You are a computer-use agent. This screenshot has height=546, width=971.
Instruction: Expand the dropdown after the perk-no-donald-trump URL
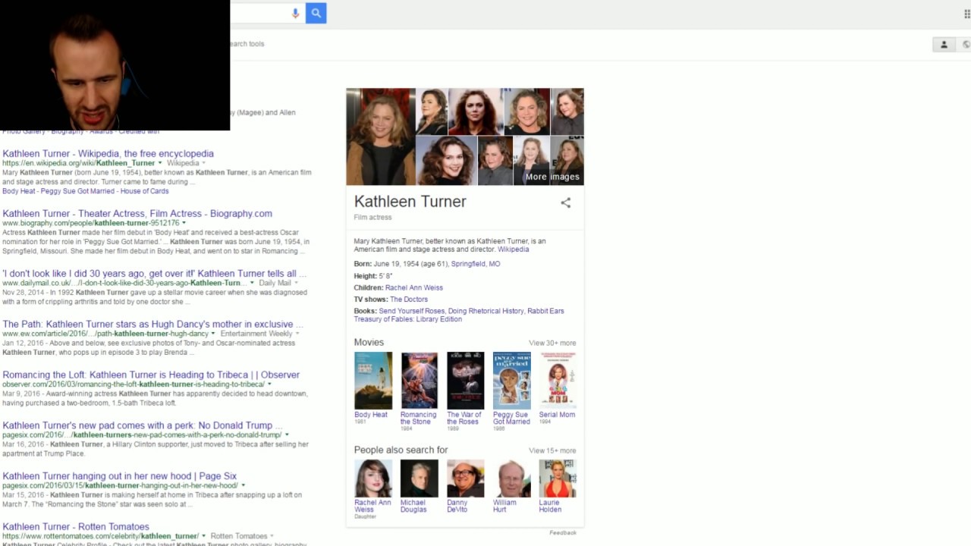[x=286, y=435]
